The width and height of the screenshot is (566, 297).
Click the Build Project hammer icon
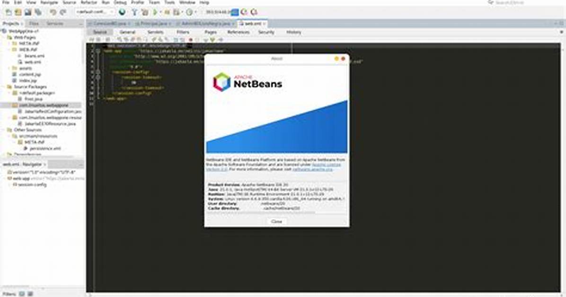135,12
